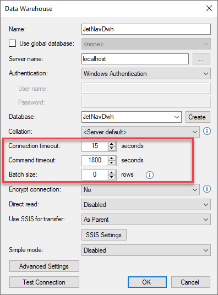Viewport: 218px width, 295px height.
Task: Click the Create database button
Action: (x=198, y=117)
